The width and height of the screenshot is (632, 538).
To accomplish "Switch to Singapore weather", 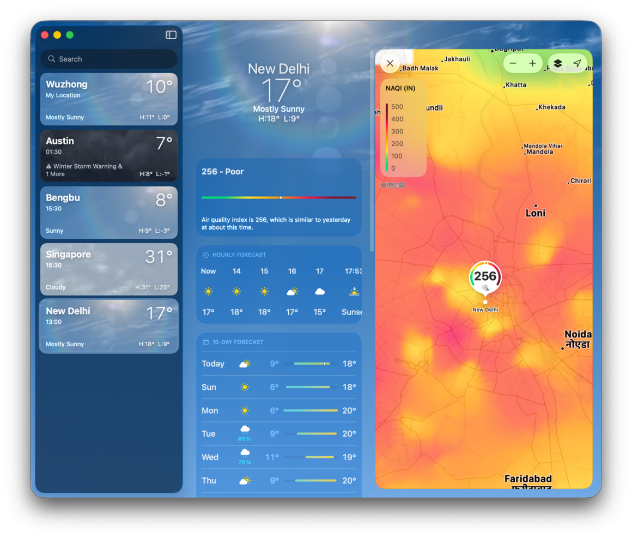I will [x=109, y=269].
